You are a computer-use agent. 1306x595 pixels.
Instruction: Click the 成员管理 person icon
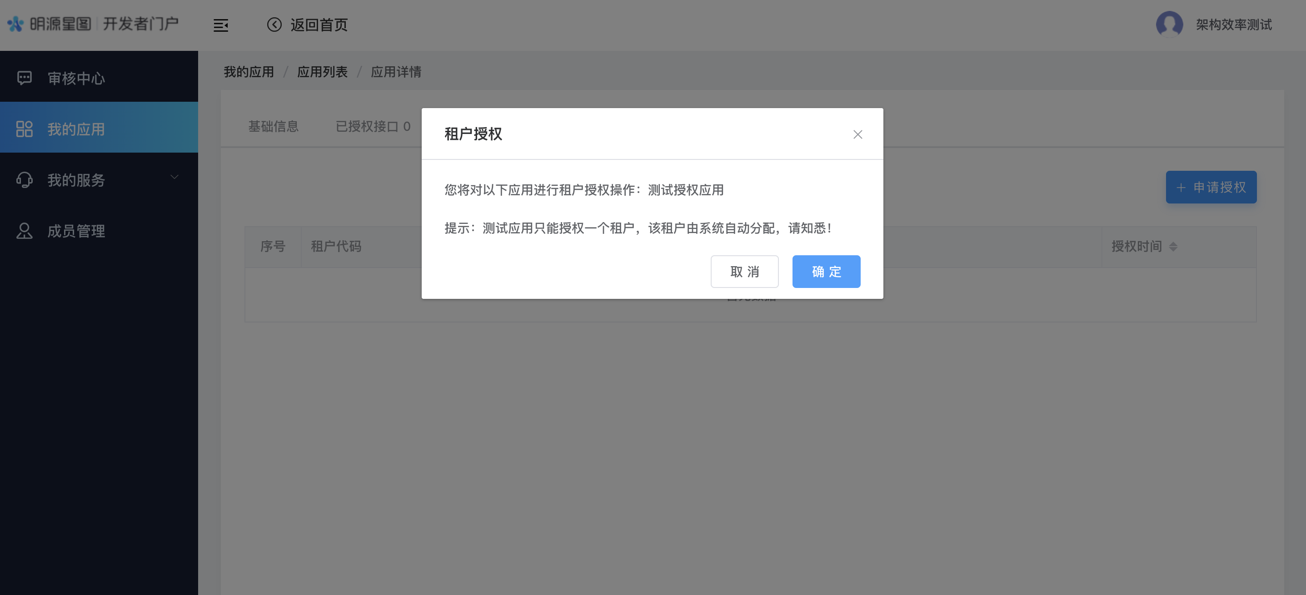click(x=24, y=231)
